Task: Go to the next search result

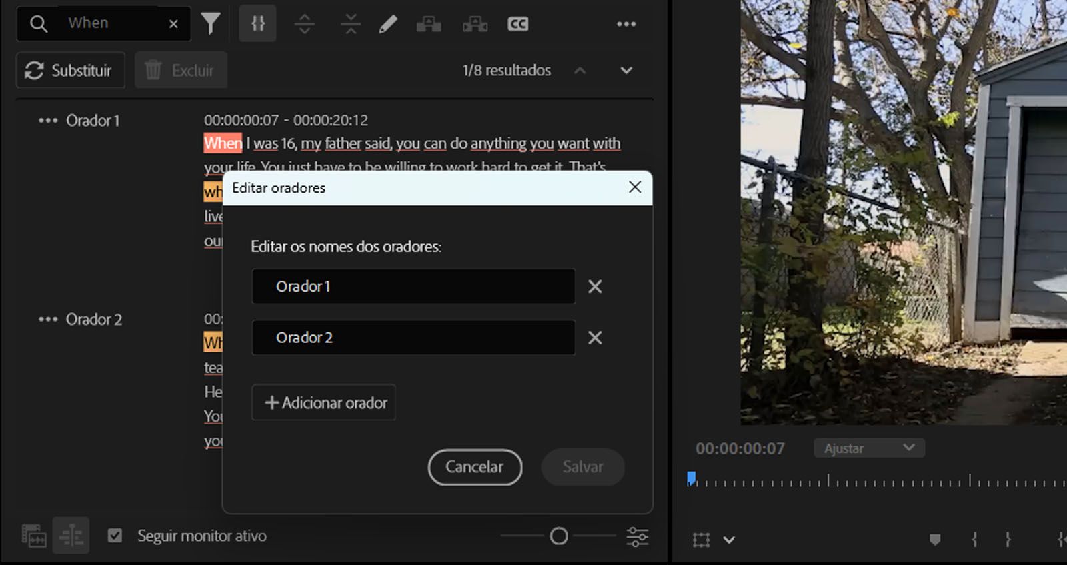Action: [x=626, y=70]
